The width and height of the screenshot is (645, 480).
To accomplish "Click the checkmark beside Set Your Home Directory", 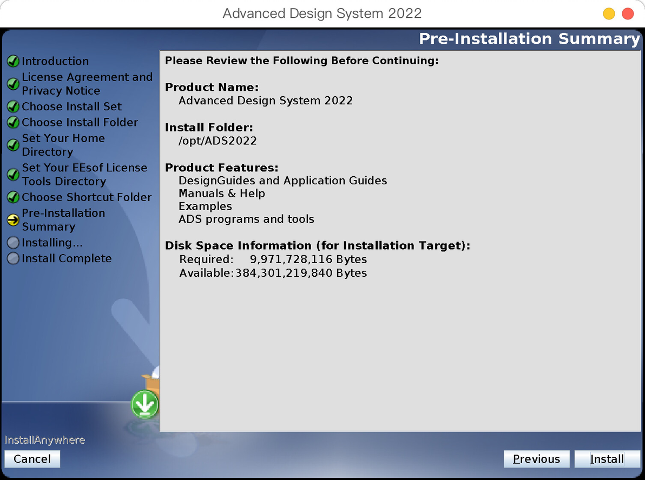I will coord(13,145).
